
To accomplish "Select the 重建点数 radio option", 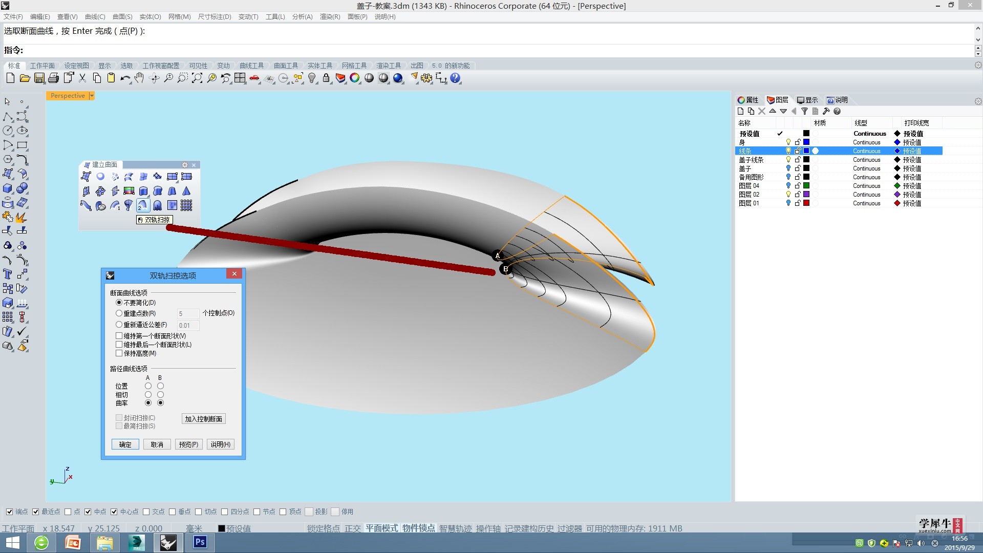I will click(119, 313).
